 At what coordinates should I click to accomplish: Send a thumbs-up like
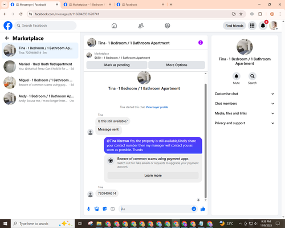click(x=203, y=209)
